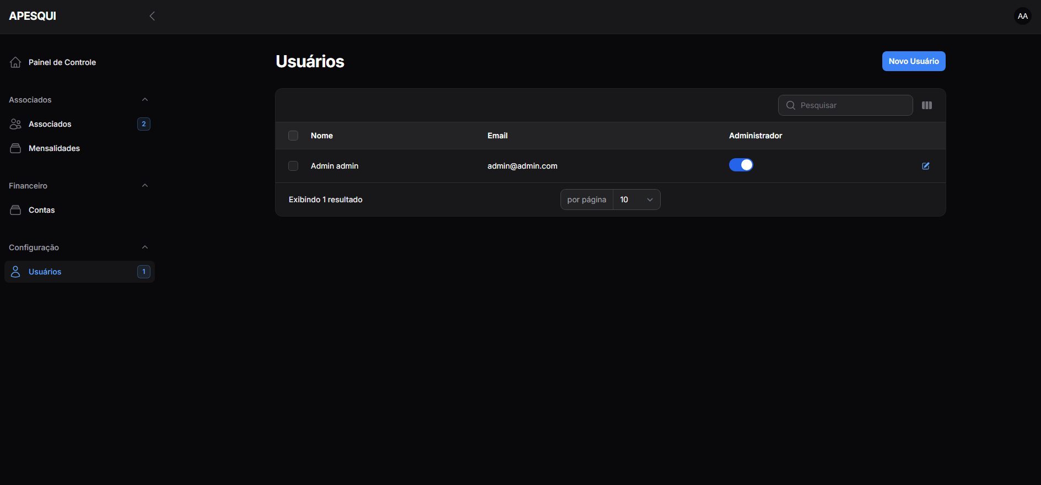Collapse the Configuração sidebar group
Image resolution: width=1041 pixels, height=485 pixels.
[145, 247]
